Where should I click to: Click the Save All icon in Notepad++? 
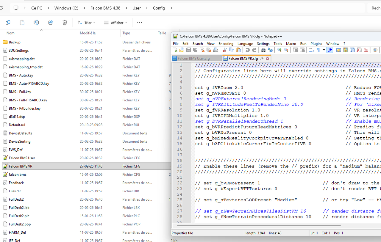(x=195, y=50)
